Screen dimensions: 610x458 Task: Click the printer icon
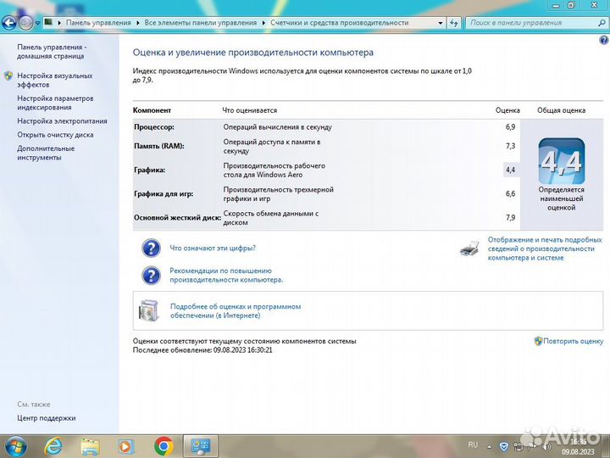[469, 248]
